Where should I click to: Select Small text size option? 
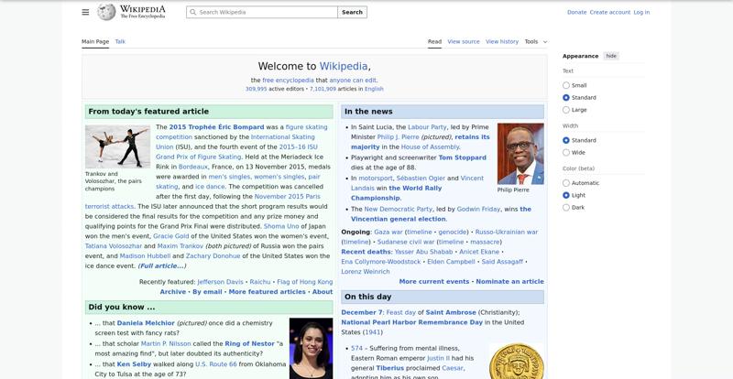(566, 85)
